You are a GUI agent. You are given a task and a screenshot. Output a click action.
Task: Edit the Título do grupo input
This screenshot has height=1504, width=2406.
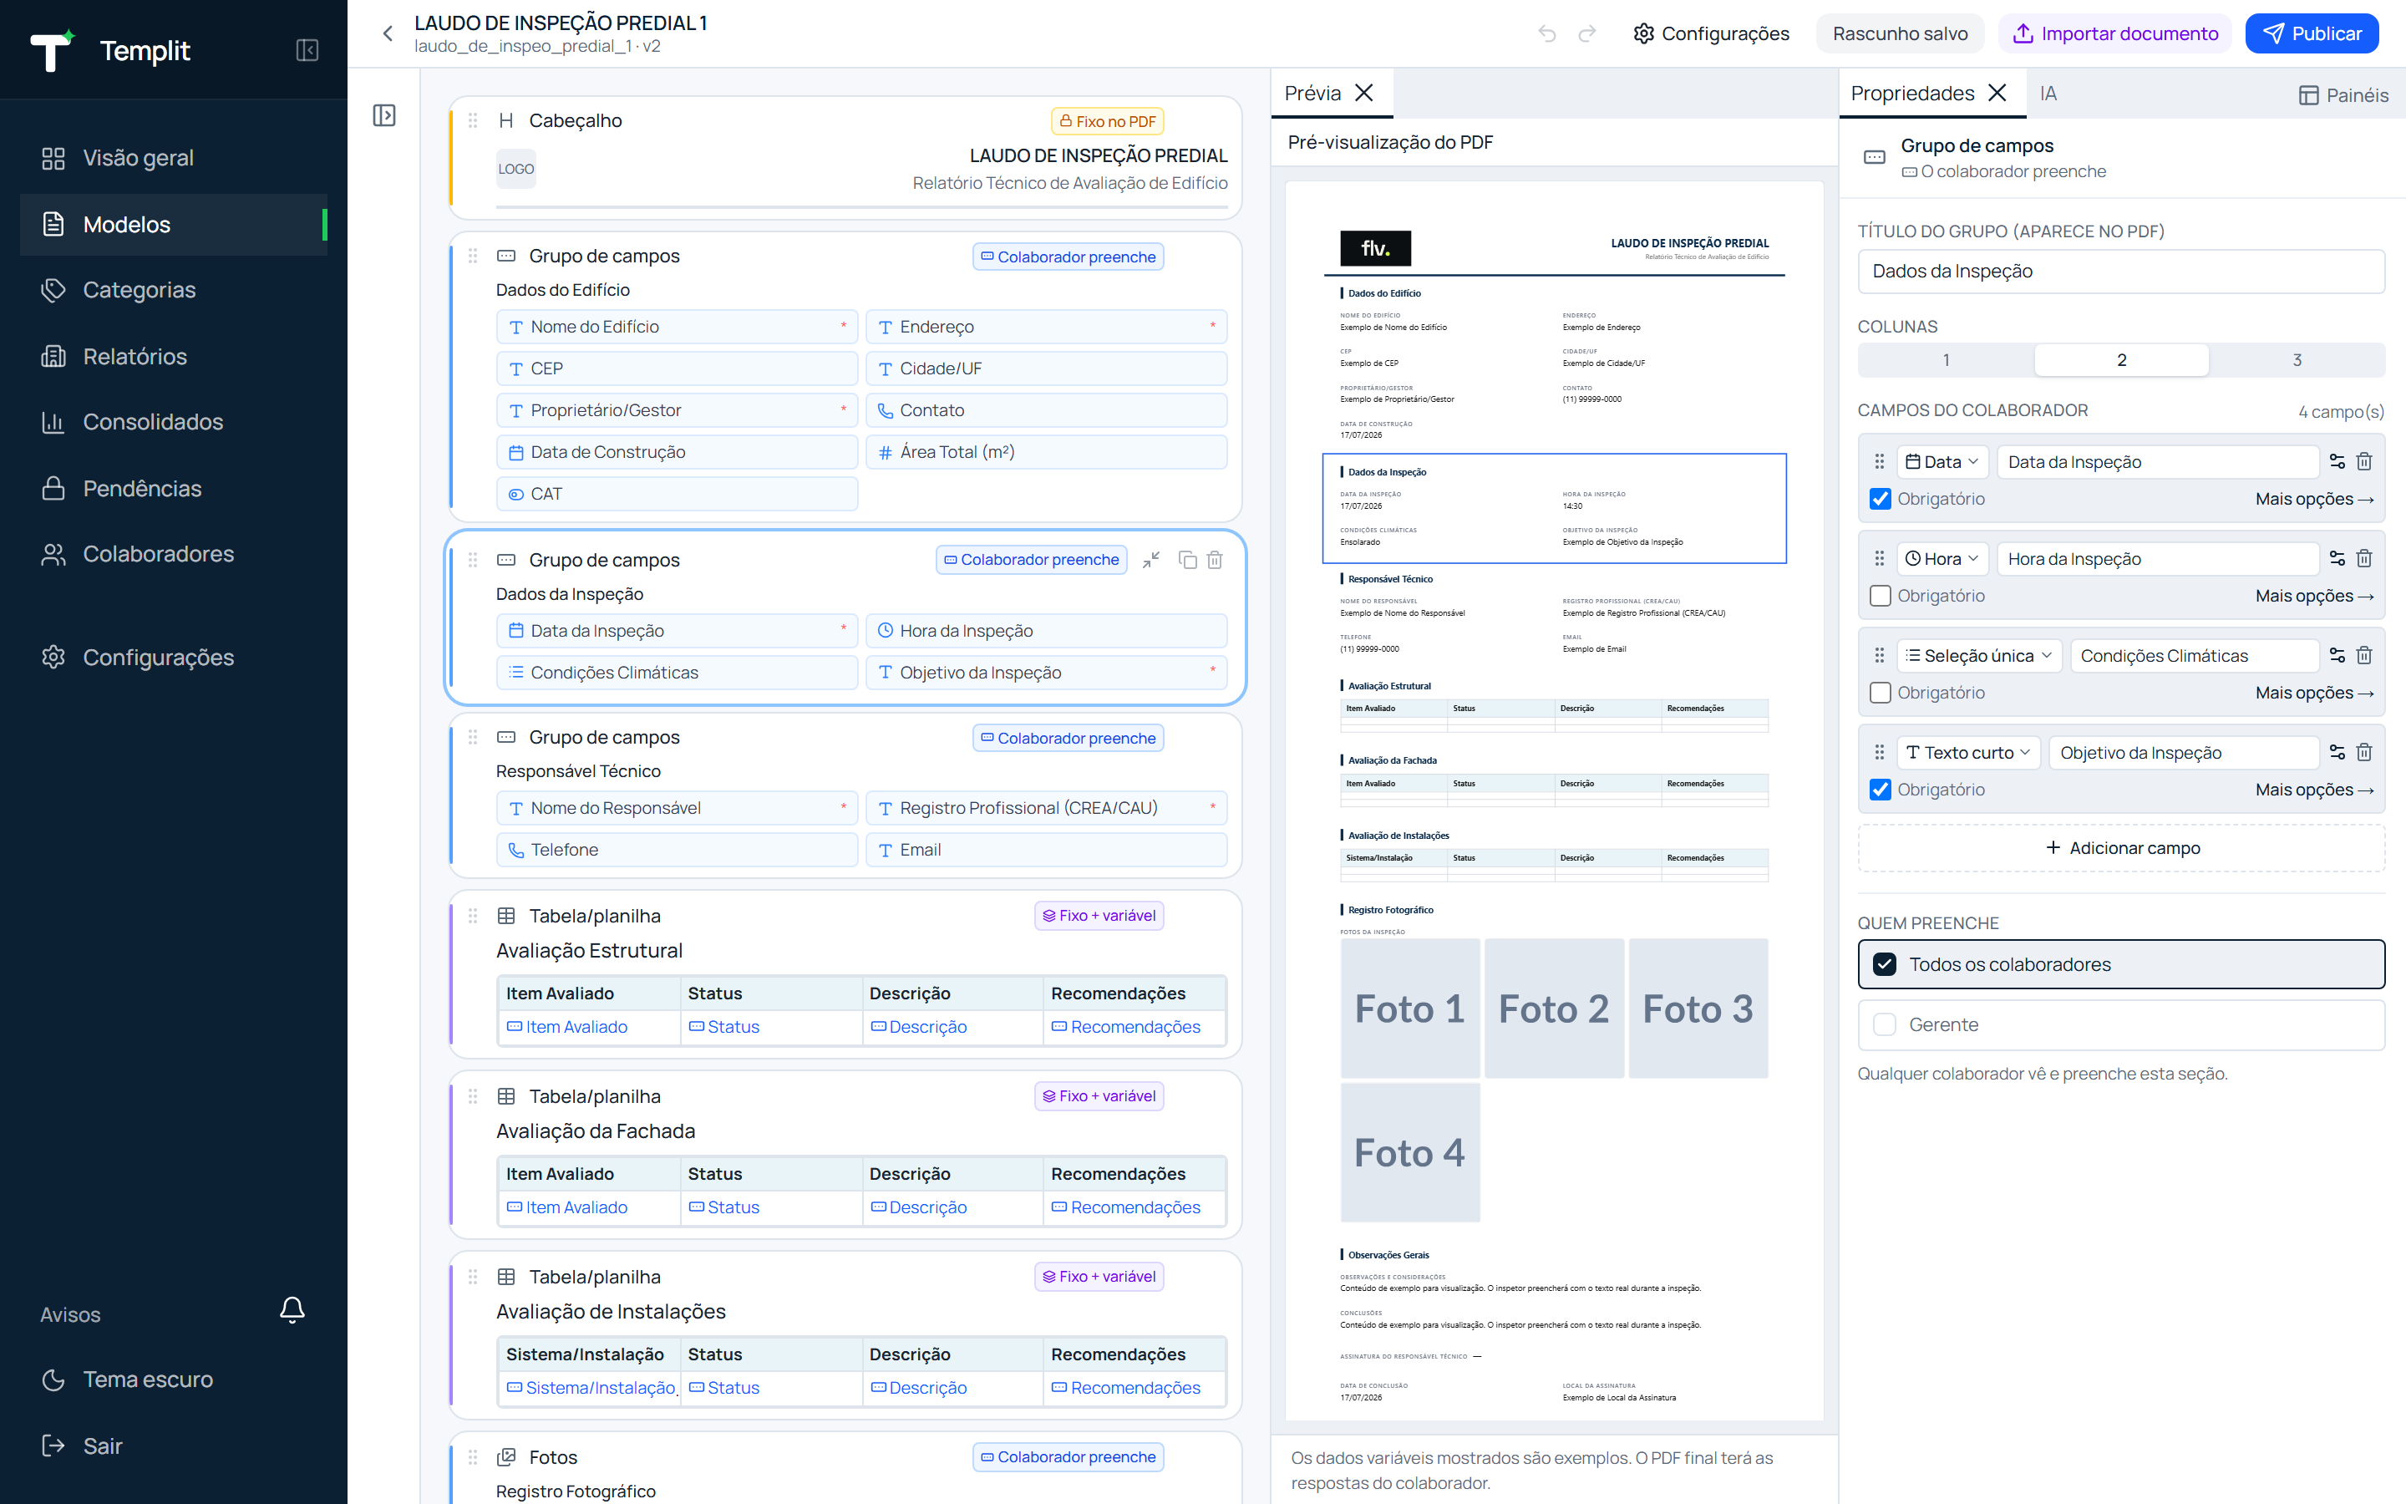coord(2120,272)
